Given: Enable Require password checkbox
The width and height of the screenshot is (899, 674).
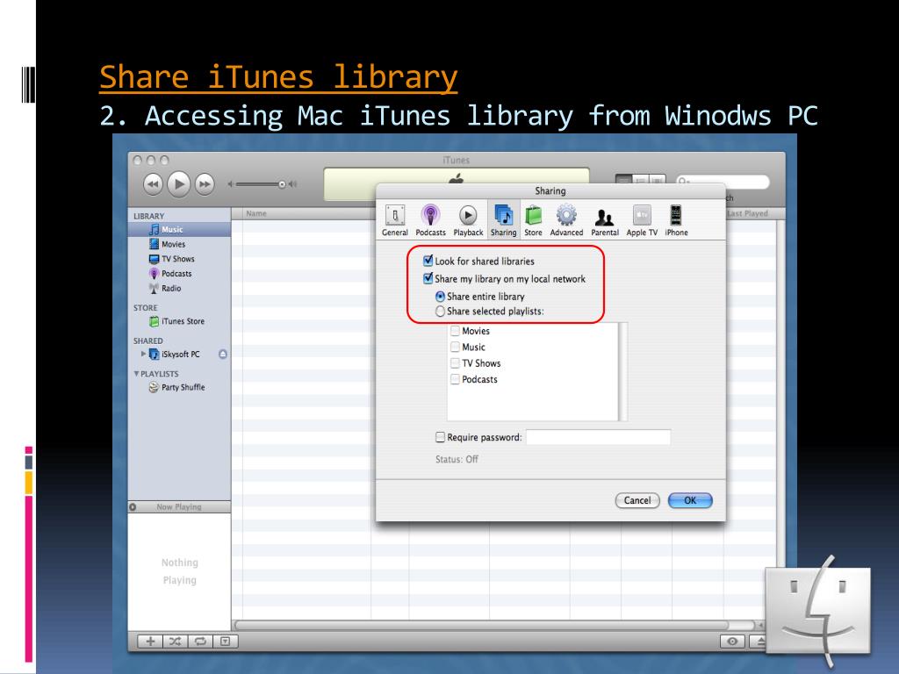Looking at the screenshot, I should 441,437.
